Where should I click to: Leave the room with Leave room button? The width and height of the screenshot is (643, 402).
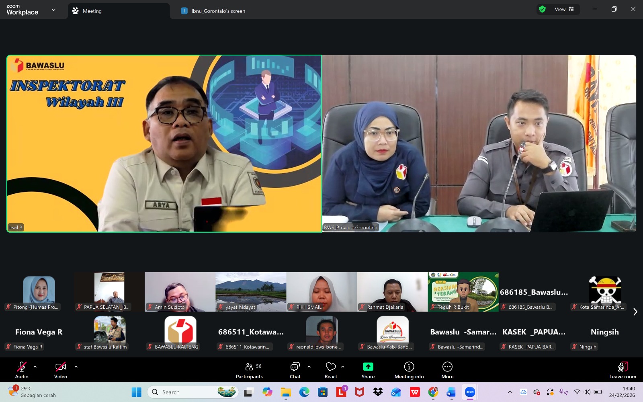(623, 370)
